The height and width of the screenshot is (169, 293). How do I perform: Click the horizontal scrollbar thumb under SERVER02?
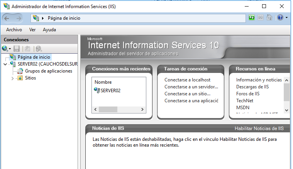108,110
